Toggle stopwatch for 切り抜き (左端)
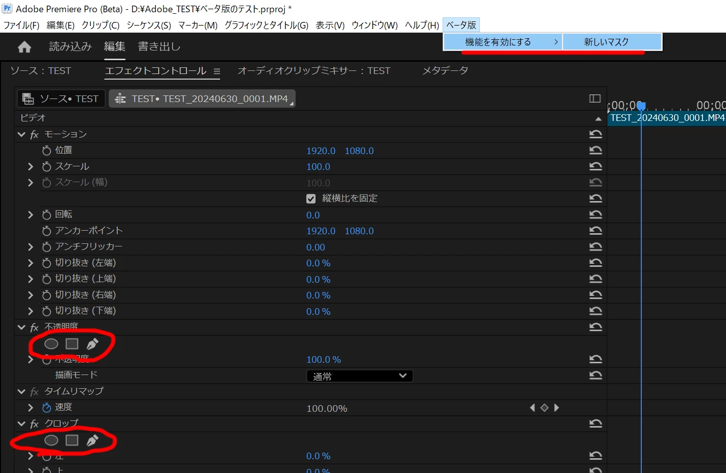The height and width of the screenshot is (473, 726). [x=46, y=263]
